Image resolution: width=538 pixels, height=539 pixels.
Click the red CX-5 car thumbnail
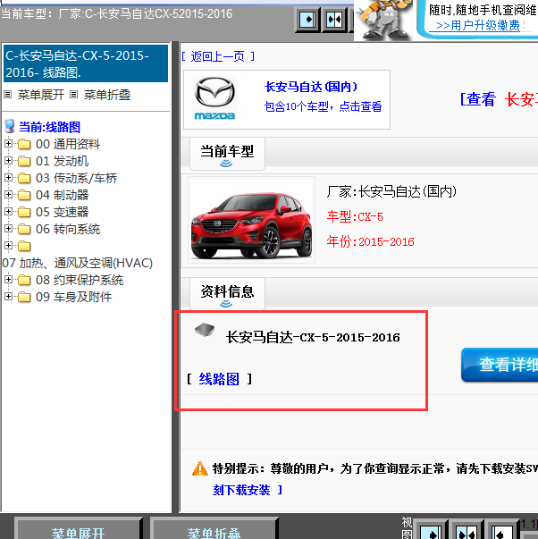coord(252,221)
